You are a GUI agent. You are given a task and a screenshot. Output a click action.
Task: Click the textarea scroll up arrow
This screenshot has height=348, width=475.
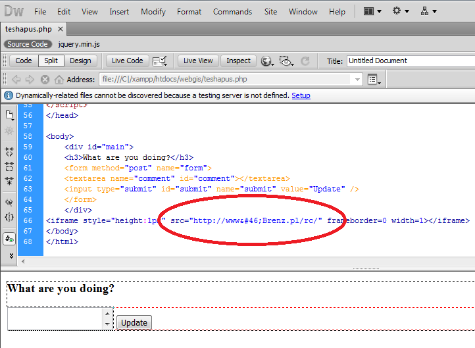(x=107, y=314)
